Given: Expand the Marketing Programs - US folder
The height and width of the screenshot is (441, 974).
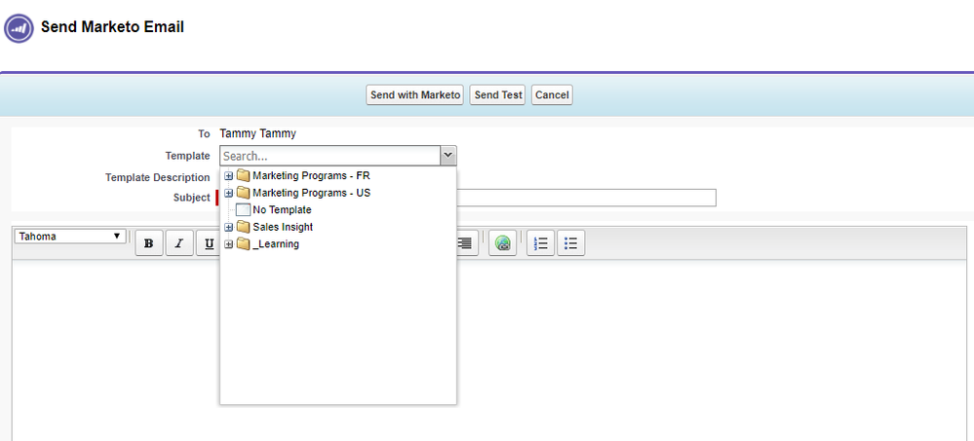Looking at the screenshot, I should [228, 194].
